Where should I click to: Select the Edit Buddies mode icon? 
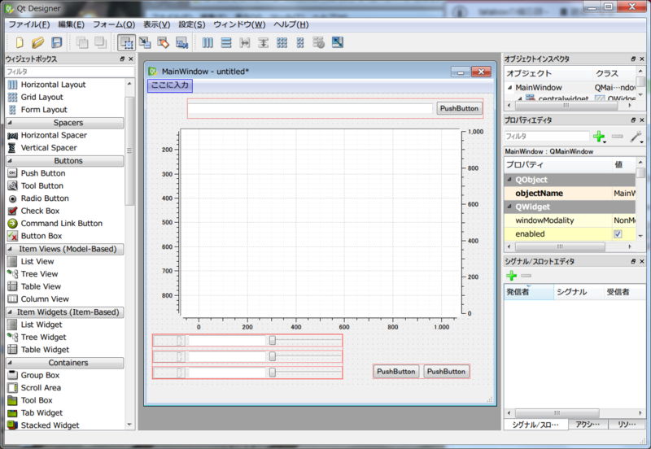[164, 42]
